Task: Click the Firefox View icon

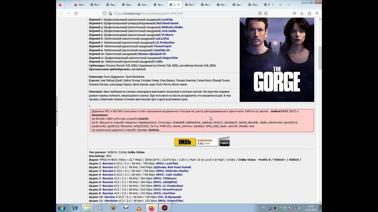Action: pos(60,5)
